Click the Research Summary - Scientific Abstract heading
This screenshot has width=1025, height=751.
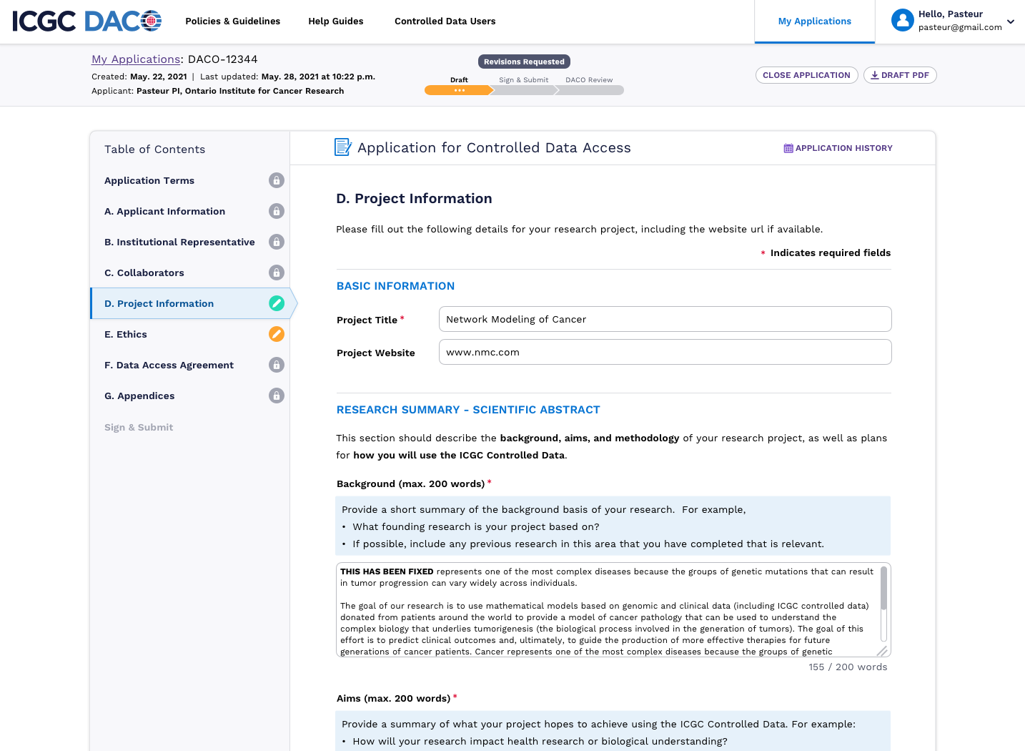coord(468,410)
